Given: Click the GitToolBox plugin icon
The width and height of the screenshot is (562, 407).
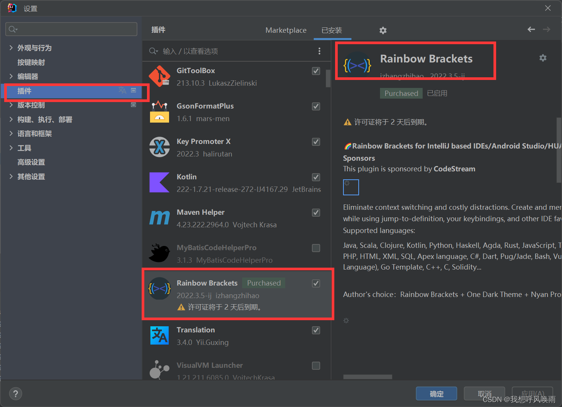Looking at the screenshot, I should pos(159,76).
